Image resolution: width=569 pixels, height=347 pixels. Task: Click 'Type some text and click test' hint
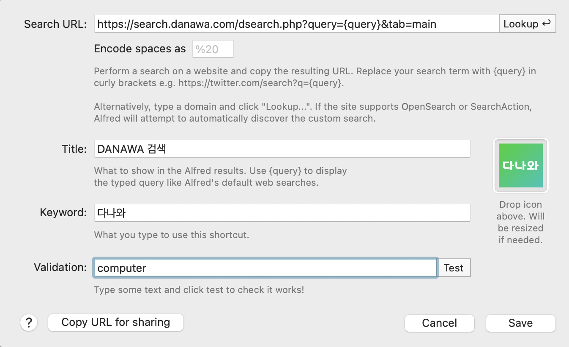coord(199,290)
